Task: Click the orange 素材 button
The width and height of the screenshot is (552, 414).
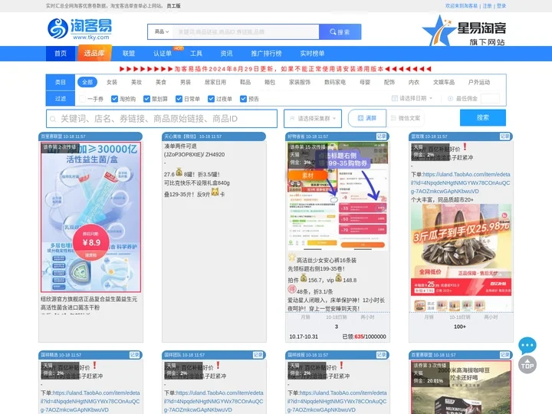Action: pos(307,176)
